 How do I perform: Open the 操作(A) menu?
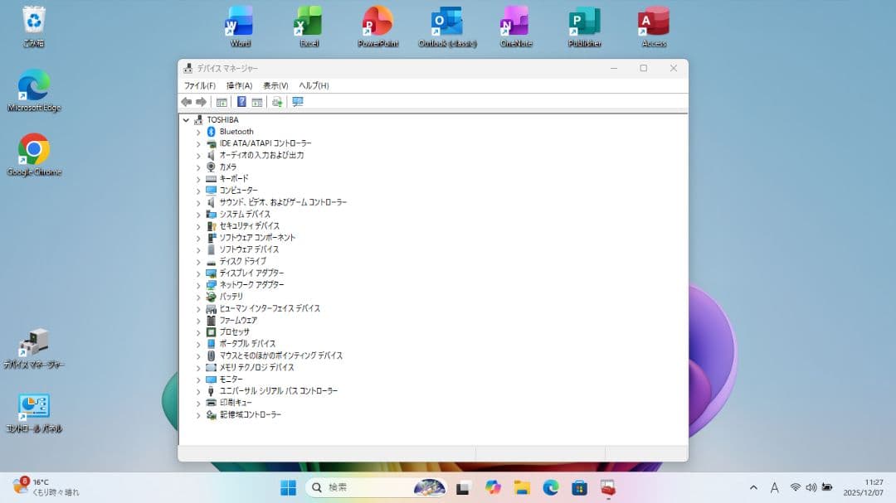pyautogui.click(x=237, y=85)
